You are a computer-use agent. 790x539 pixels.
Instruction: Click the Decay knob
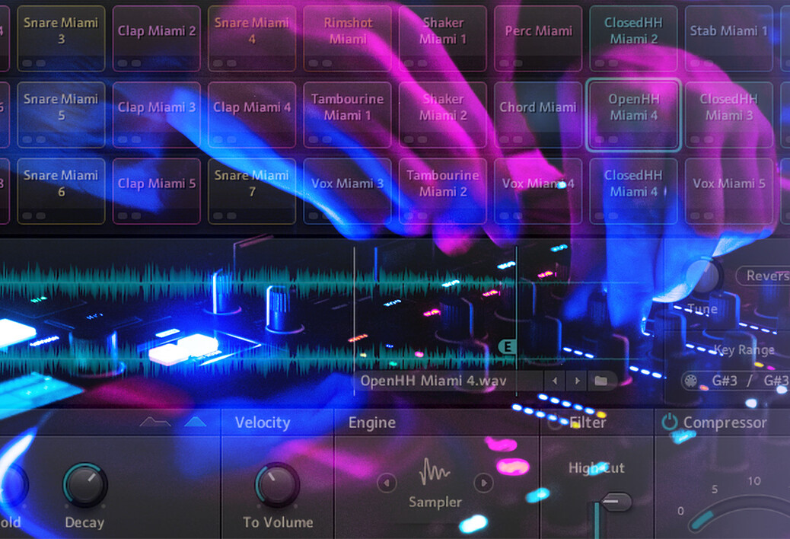point(84,485)
